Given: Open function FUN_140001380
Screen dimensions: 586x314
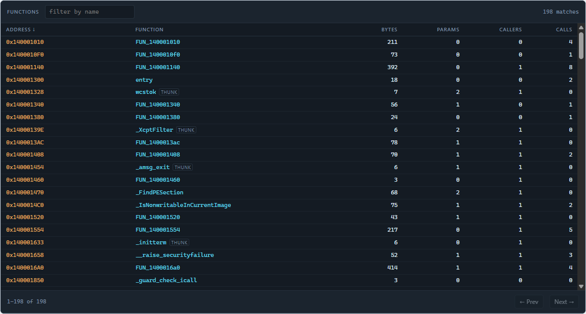Looking at the screenshot, I should [157, 118].
